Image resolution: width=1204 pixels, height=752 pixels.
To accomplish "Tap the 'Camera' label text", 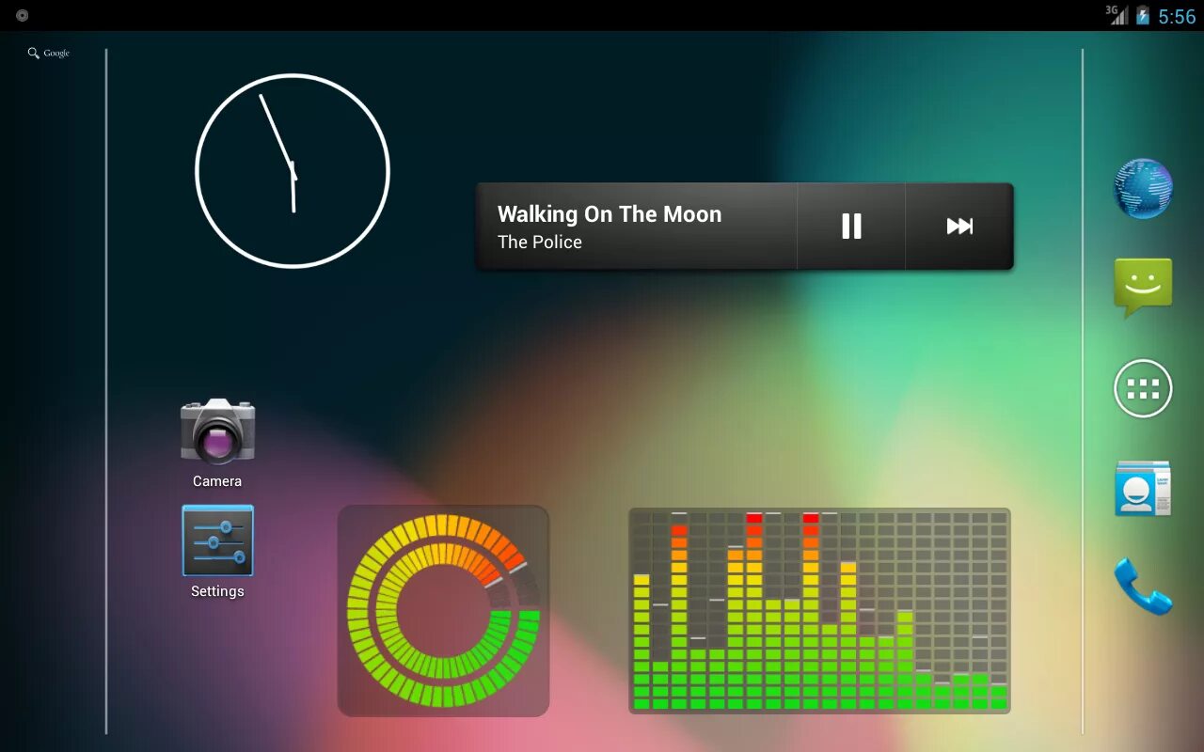I will [217, 481].
